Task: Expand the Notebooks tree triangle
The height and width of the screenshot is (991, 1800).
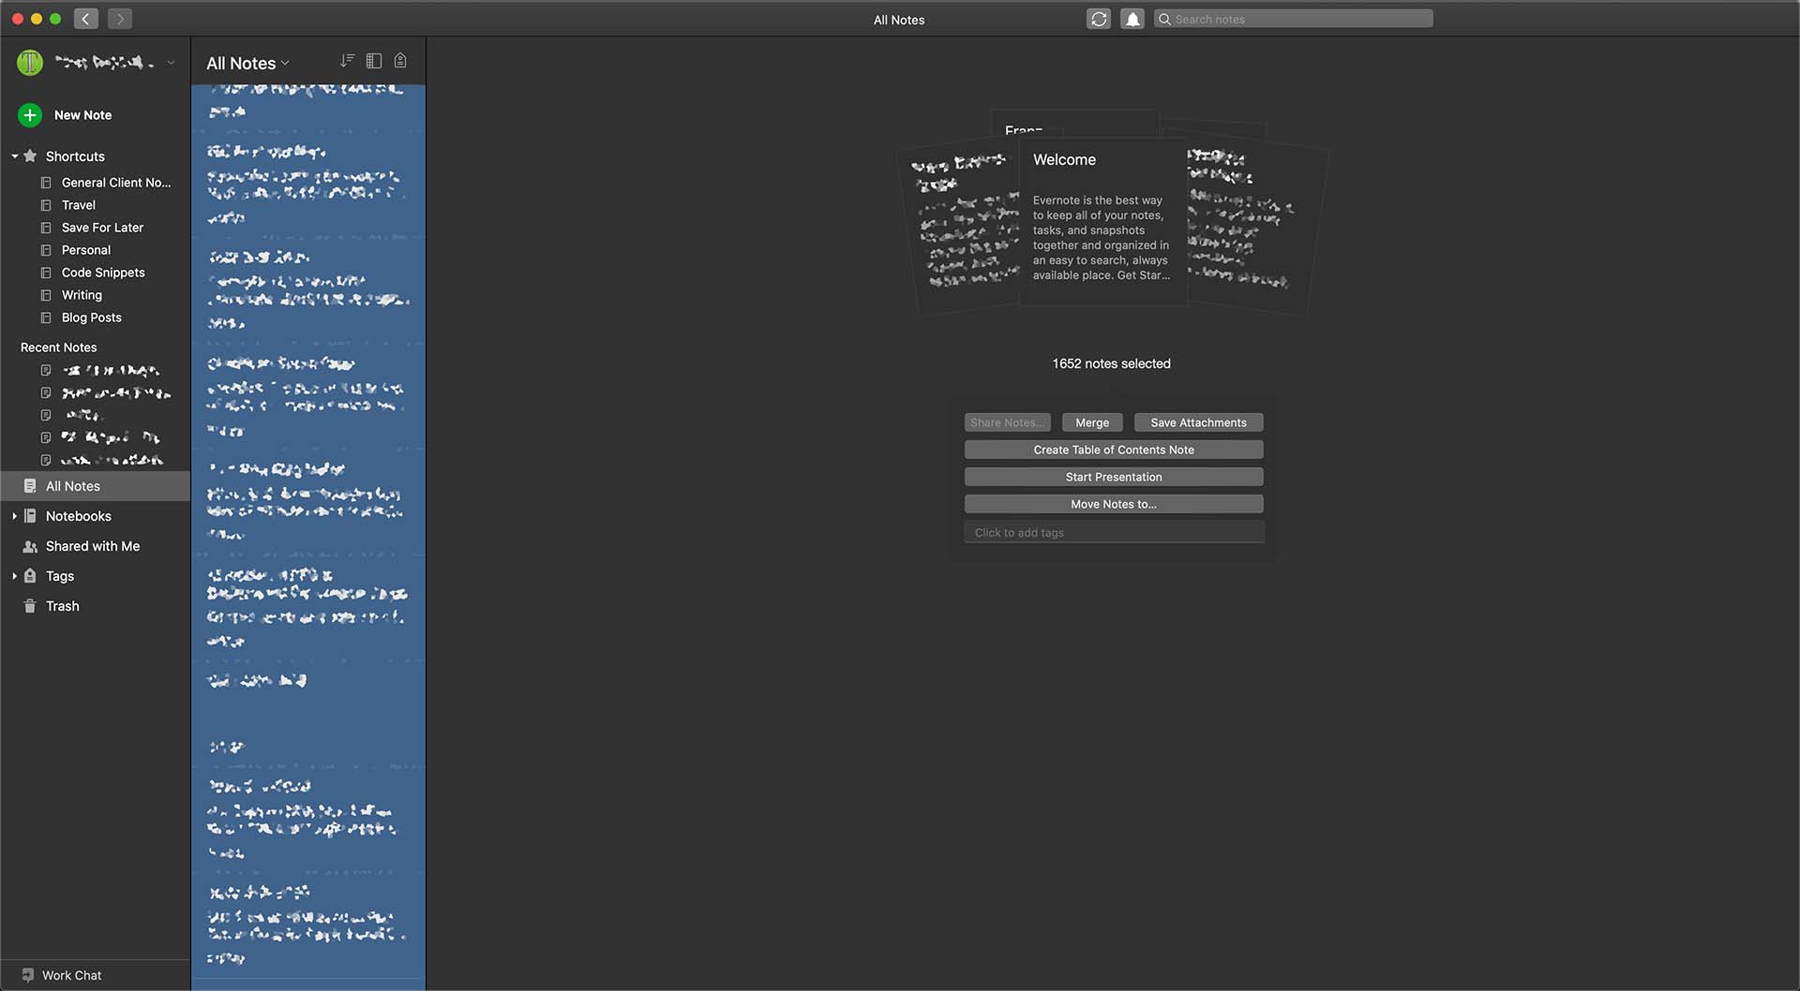Action: click(15, 516)
